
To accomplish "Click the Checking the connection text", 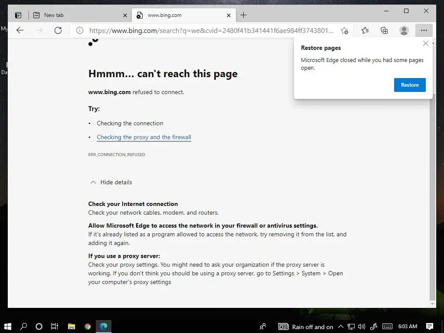I will click(x=130, y=124).
